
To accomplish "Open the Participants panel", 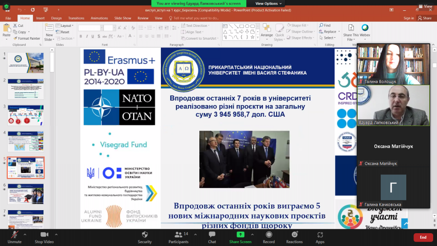I will (x=178, y=237).
